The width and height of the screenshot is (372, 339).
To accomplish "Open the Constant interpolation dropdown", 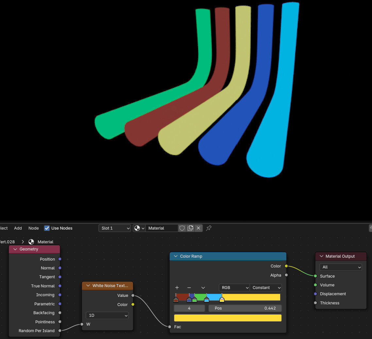I will click(265, 287).
